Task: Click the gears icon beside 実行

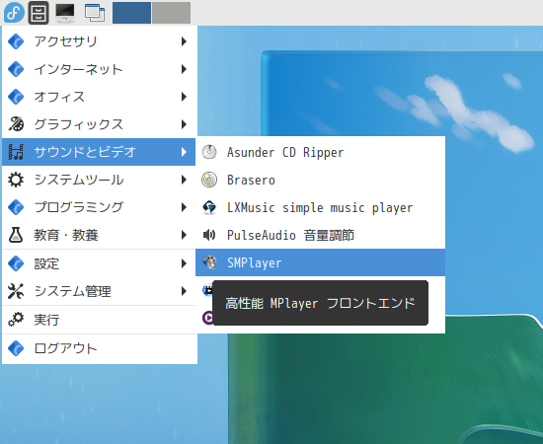Action: pyautogui.click(x=16, y=320)
